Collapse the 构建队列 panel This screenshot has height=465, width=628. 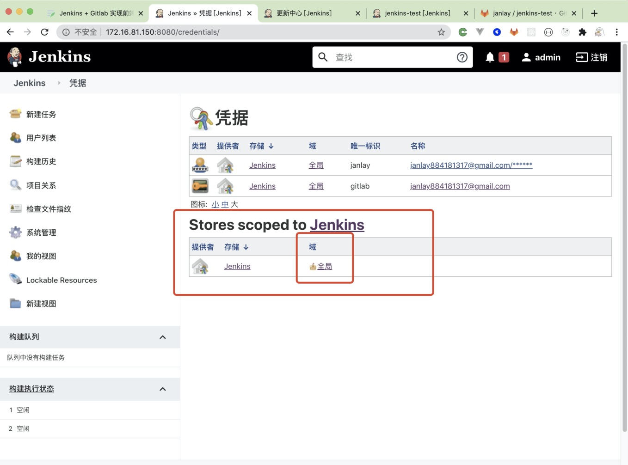163,337
